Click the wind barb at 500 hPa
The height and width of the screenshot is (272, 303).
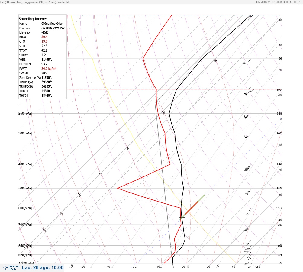[x=248, y=192]
